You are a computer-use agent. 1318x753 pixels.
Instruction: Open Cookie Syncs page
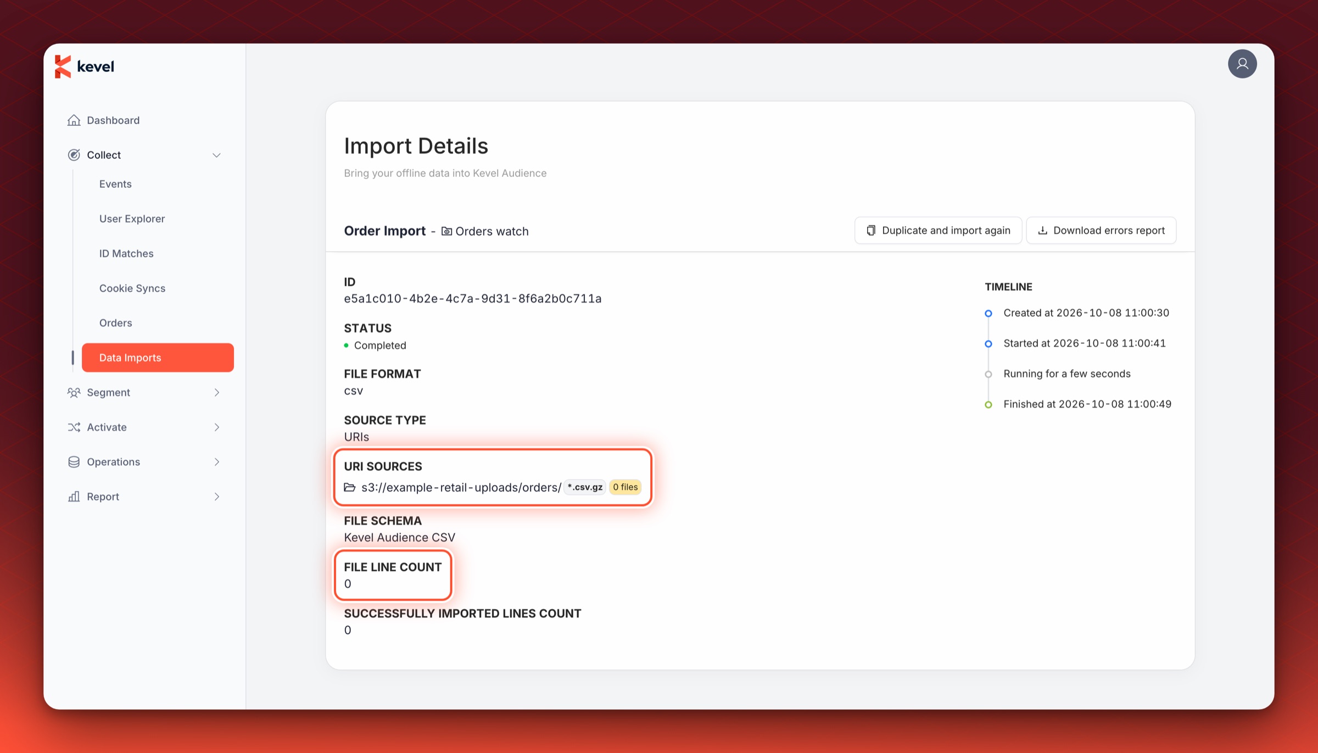[132, 288]
